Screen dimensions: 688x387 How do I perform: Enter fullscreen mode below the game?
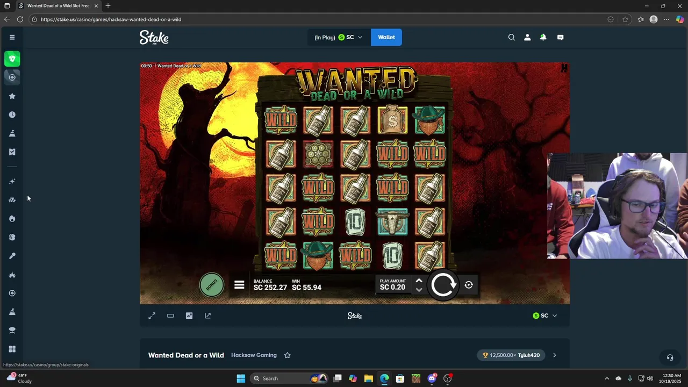click(x=152, y=316)
